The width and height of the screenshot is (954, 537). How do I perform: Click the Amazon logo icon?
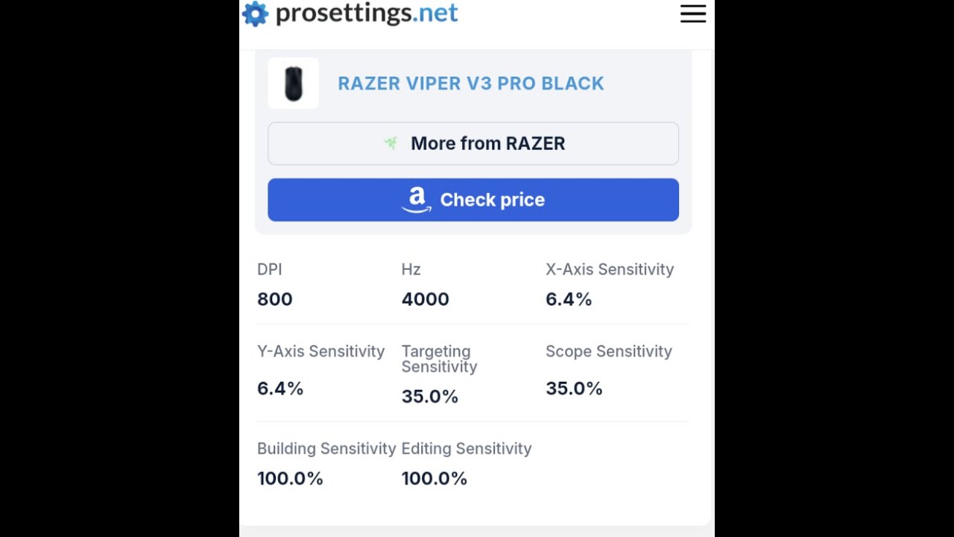417,199
